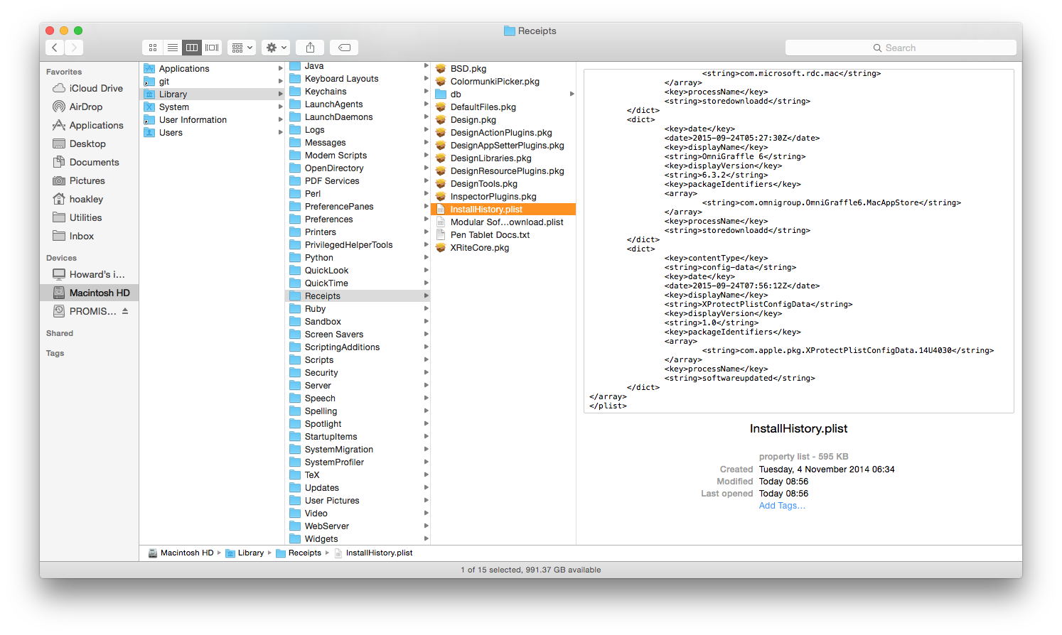Open AirDrop in the sidebar
This screenshot has height=635, width=1062.
tap(85, 107)
